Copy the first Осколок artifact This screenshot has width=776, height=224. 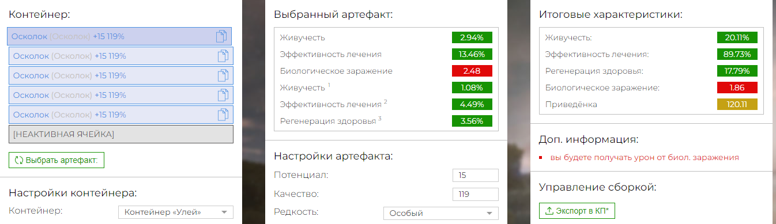coord(221,37)
